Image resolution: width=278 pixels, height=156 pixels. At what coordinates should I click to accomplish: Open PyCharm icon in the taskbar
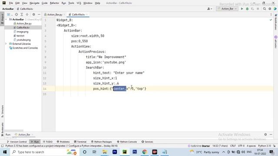[x=125, y=152]
